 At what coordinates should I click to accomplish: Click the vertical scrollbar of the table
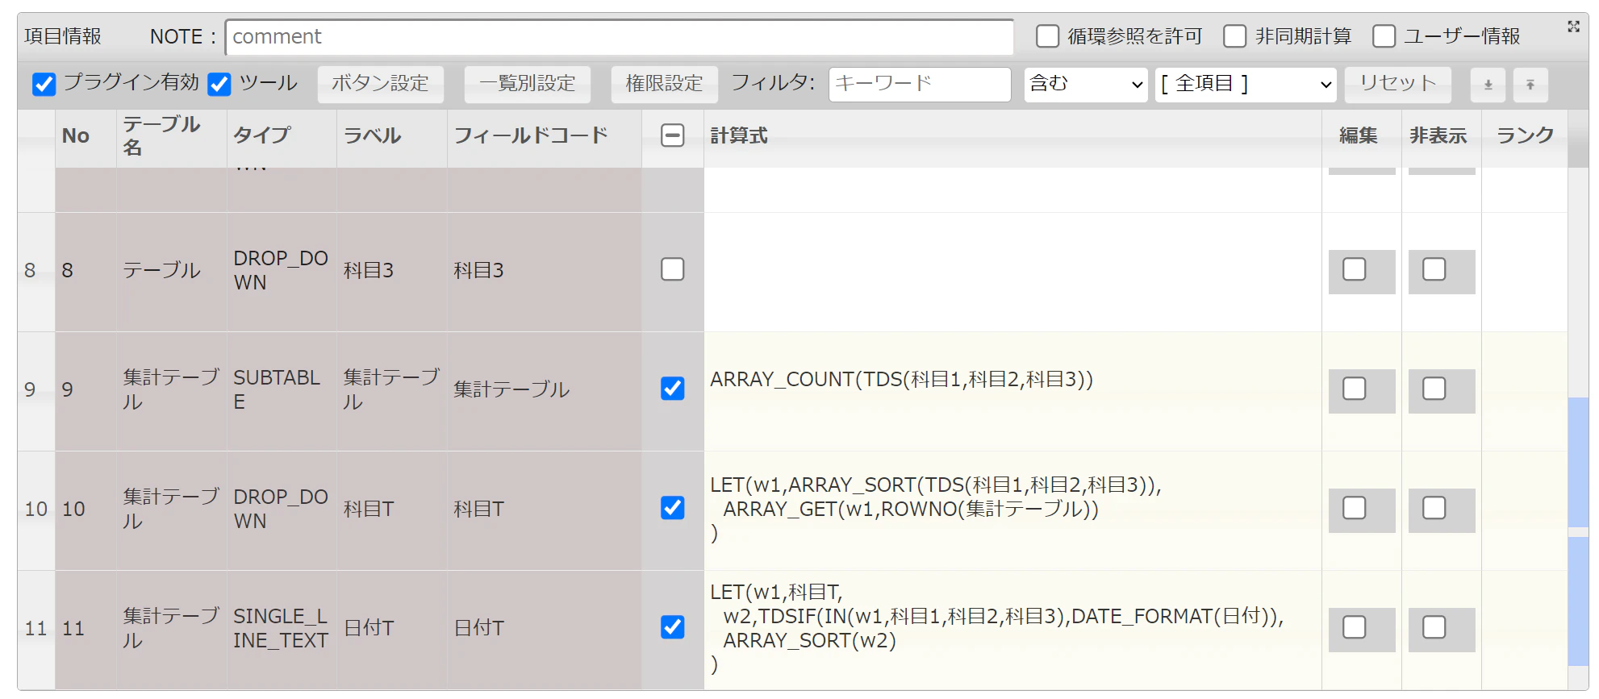tap(1578, 428)
